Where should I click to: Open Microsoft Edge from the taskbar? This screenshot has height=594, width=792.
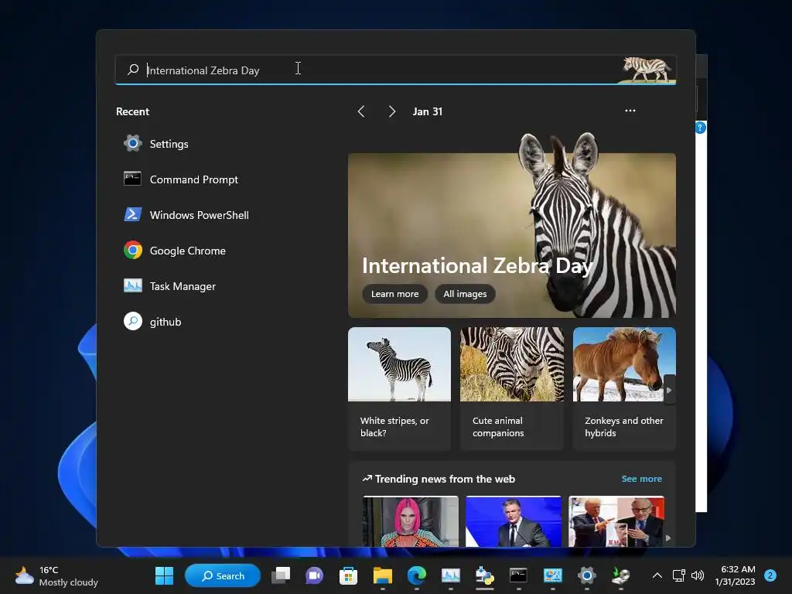click(416, 575)
